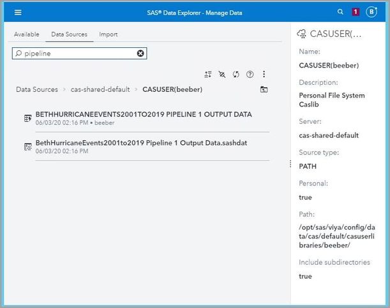Go to Data Sources breadcrumb root
This screenshot has height=308, width=390.
click(x=37, y=90)
